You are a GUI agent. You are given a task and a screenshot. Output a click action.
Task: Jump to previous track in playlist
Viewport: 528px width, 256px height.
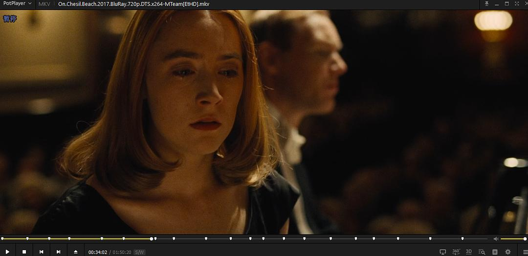point(42,252)
